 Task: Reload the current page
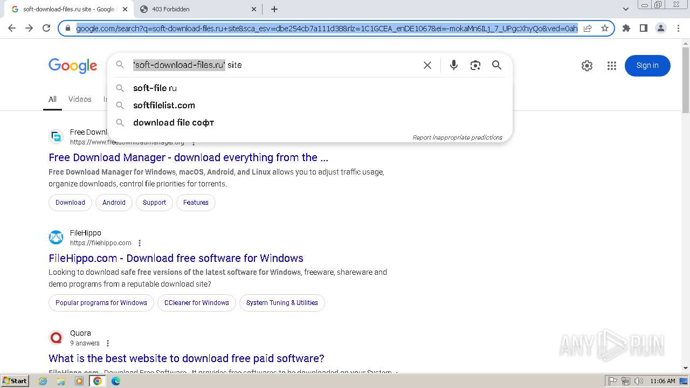tap(46, 28)
